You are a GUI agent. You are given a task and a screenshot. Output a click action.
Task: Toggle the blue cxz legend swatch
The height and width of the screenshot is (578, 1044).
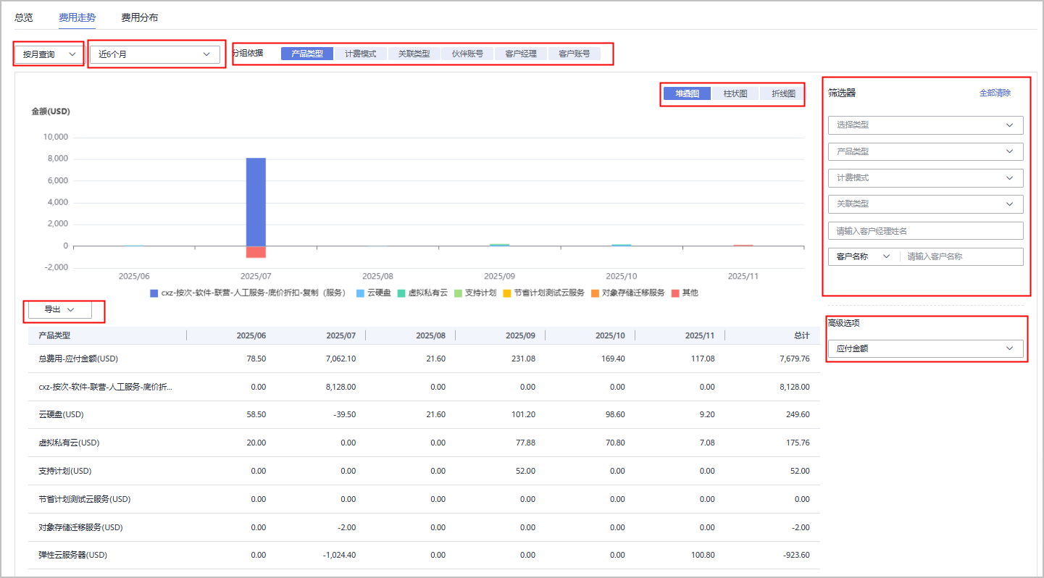click(x=154, y=293)
